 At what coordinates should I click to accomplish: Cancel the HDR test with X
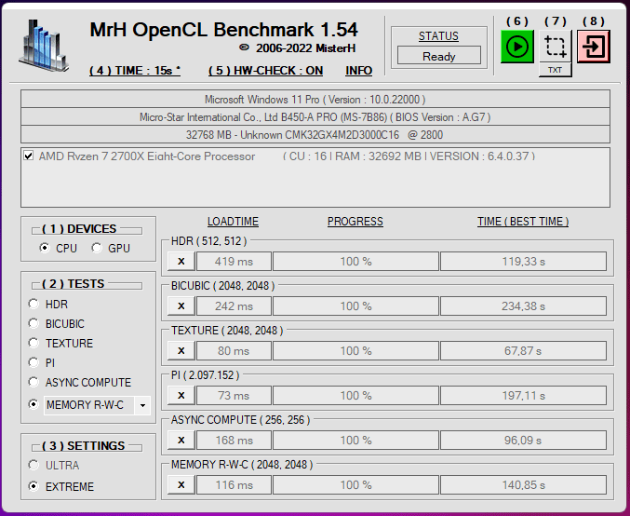[181, 262]
